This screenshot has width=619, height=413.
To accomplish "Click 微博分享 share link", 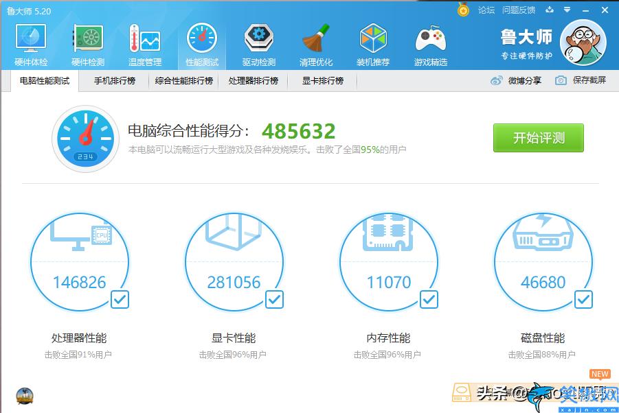I will [525, 81].
